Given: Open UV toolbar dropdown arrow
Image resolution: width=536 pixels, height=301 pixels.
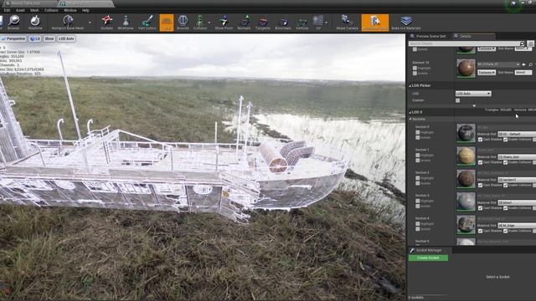Looking at the screenshot, I should click(326, 23).
